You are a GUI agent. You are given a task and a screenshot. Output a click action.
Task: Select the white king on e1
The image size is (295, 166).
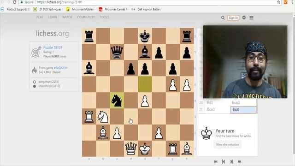145,148
